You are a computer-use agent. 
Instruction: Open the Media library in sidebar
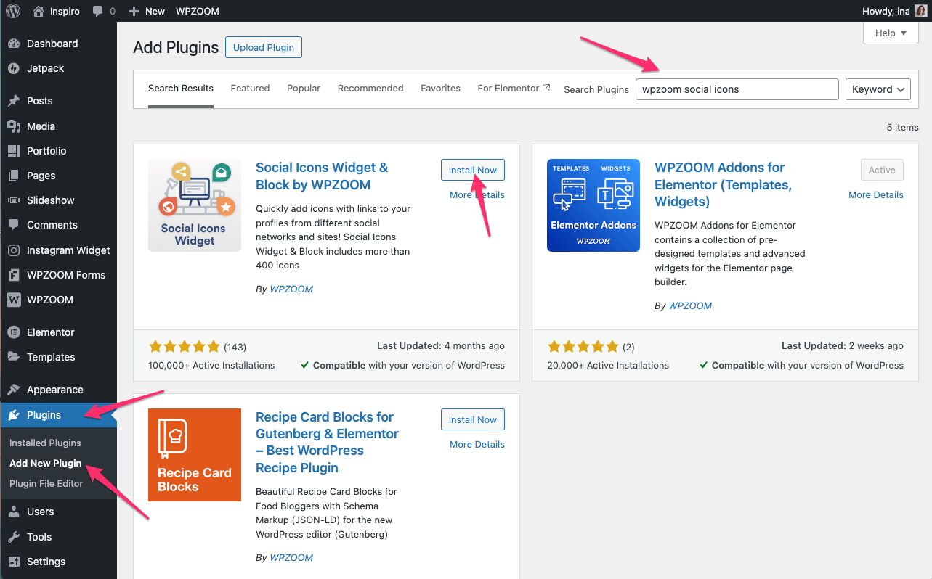(x=41, y=126)
